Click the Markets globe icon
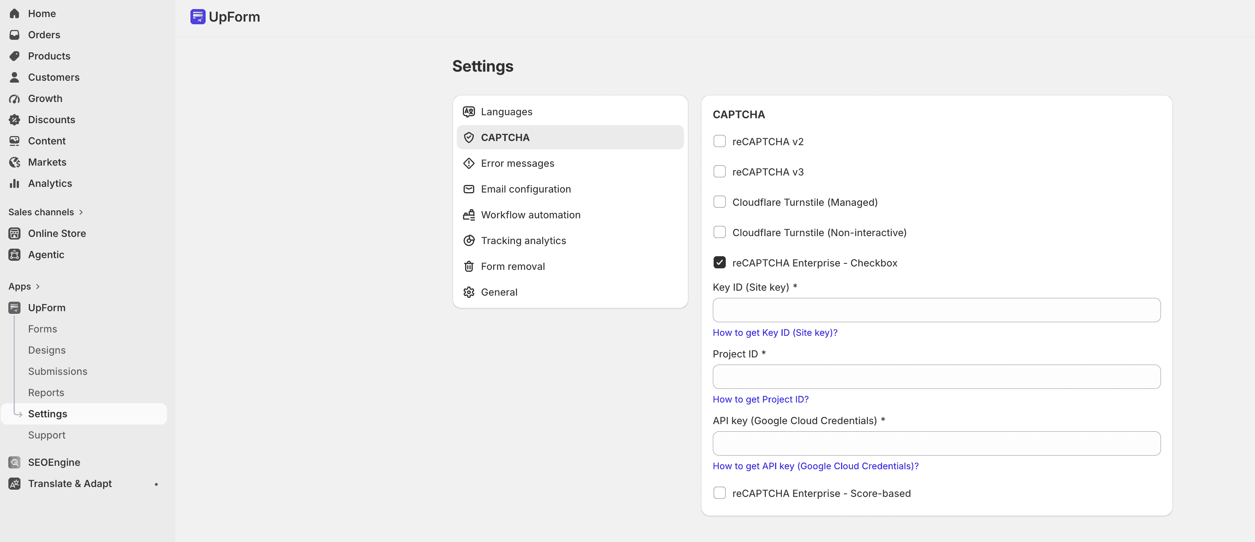 (15, 162)
